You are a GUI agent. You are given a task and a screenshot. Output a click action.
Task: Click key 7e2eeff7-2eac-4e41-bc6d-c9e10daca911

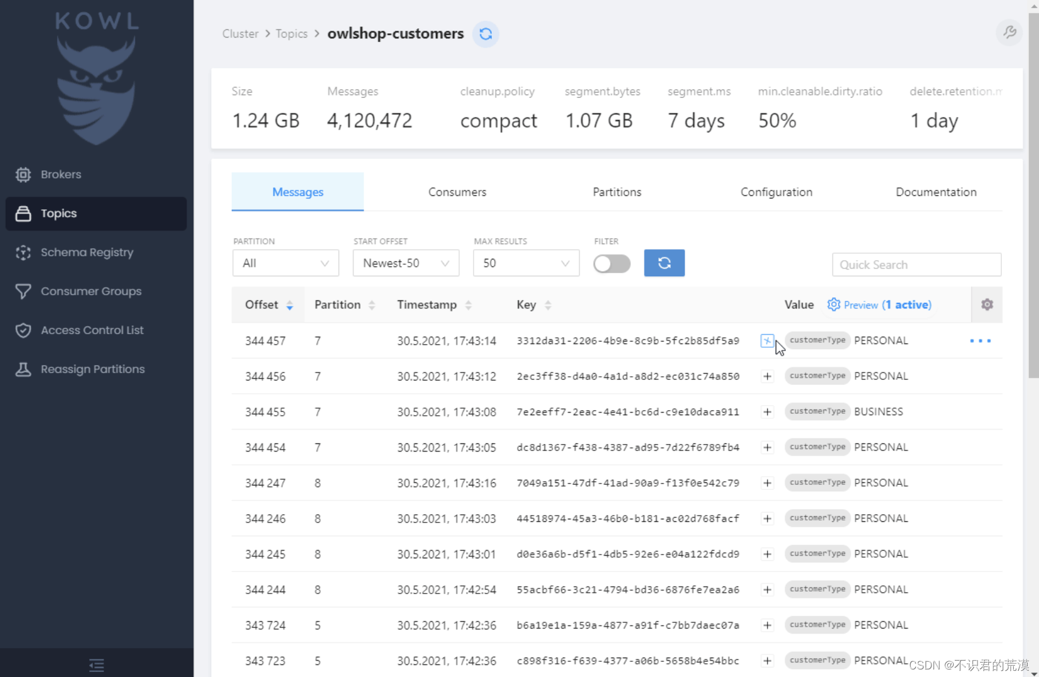point(628,412)
